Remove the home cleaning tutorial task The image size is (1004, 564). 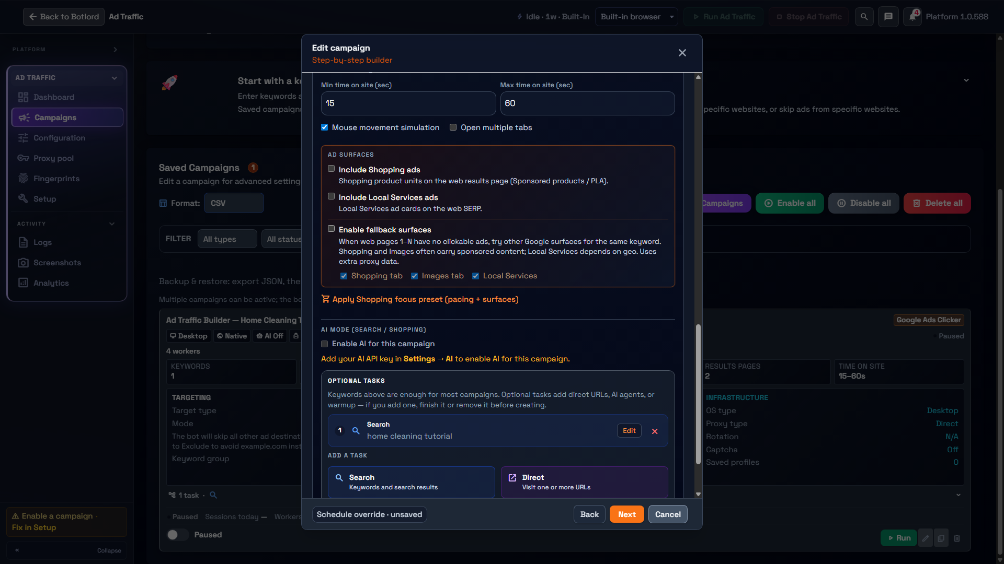click(655, 431)
